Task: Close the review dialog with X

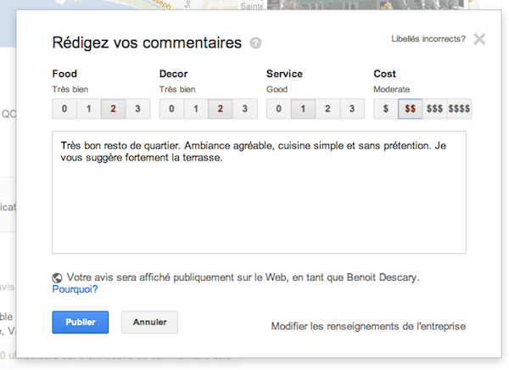Action: (x=479, y=39)
